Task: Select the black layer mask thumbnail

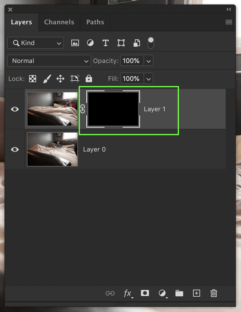Action: click(x=113, y=109)
